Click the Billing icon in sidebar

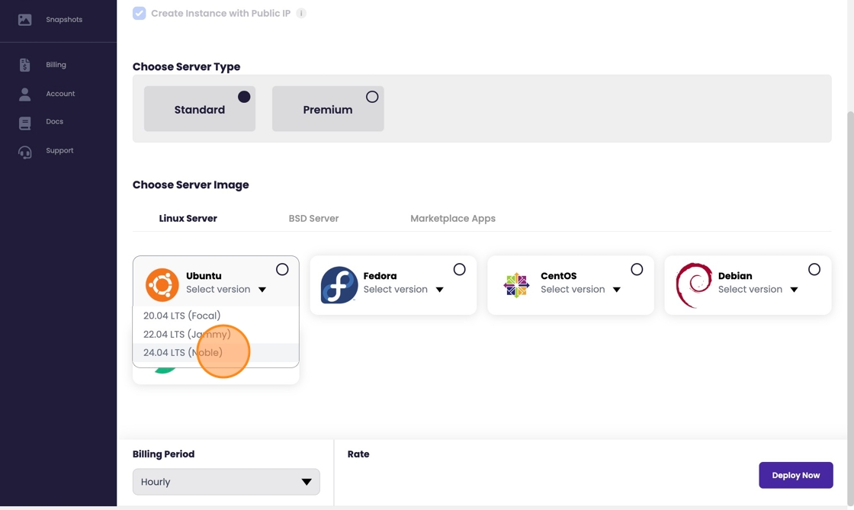click(x=25, y=66)
